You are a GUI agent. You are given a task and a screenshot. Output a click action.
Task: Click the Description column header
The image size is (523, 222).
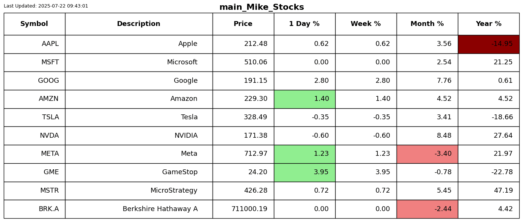click(138, 24)
